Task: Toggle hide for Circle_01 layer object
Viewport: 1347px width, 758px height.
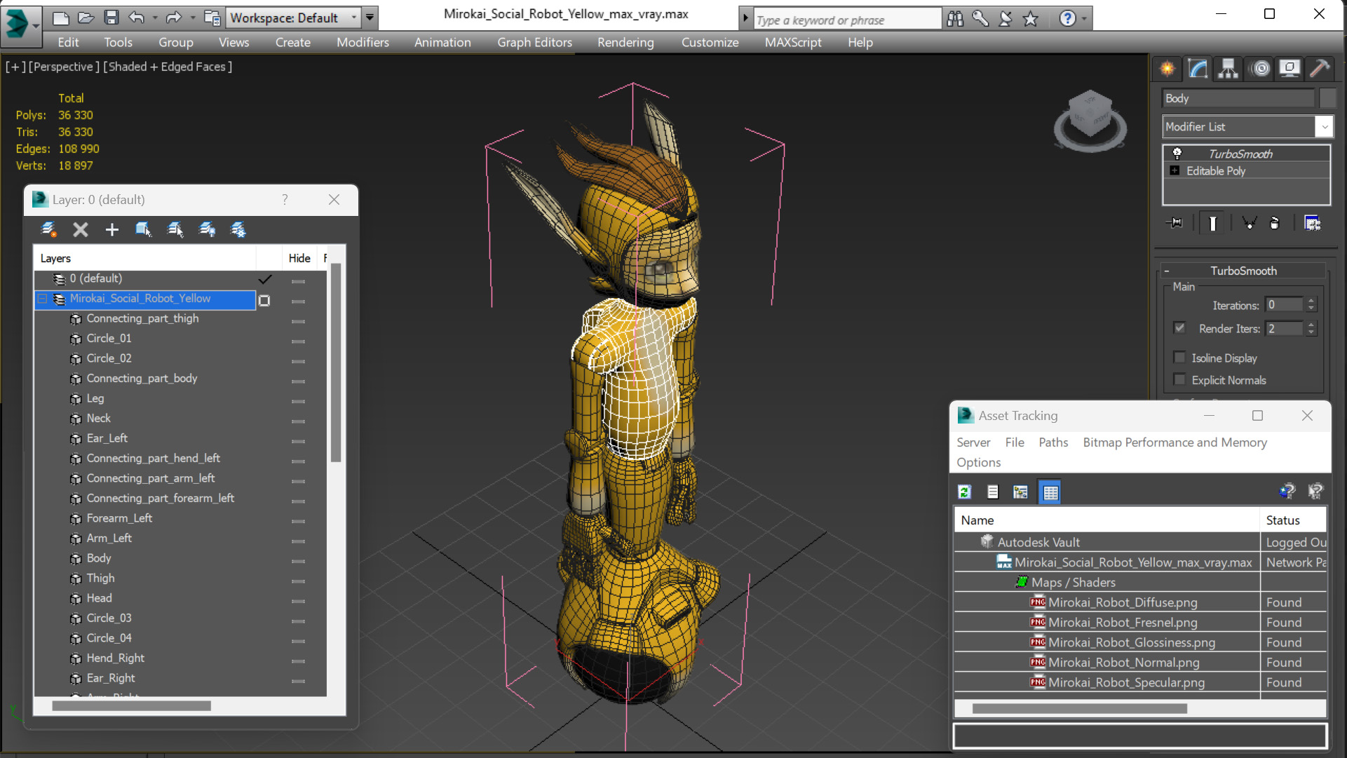Action: pyautogui.click(x=298, y=341)
